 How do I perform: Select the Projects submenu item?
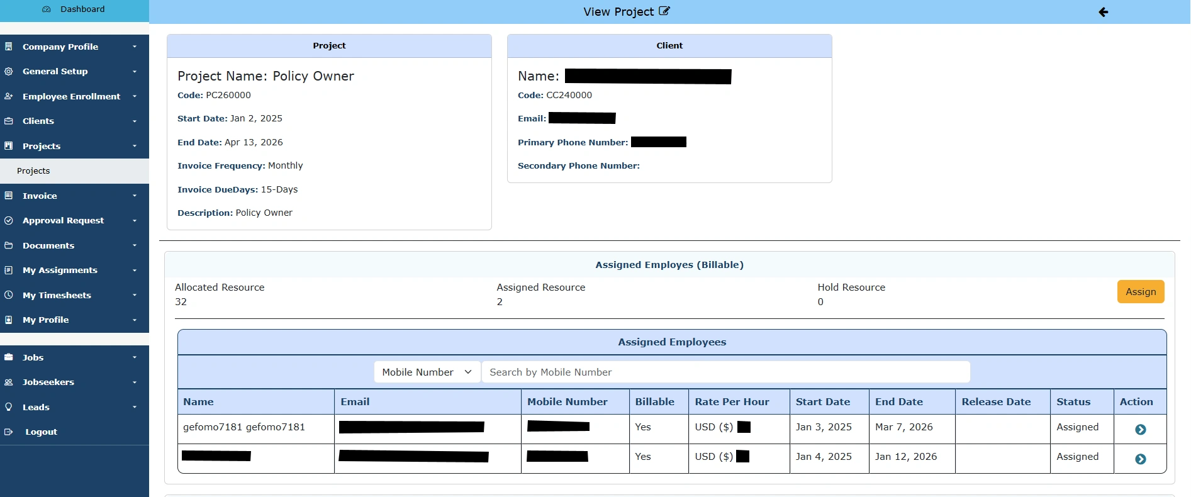[33, 171]
